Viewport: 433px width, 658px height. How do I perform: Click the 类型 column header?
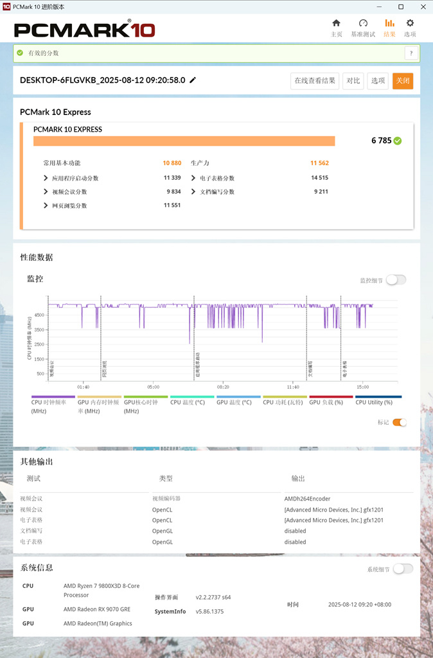click(x=166, y=478)
